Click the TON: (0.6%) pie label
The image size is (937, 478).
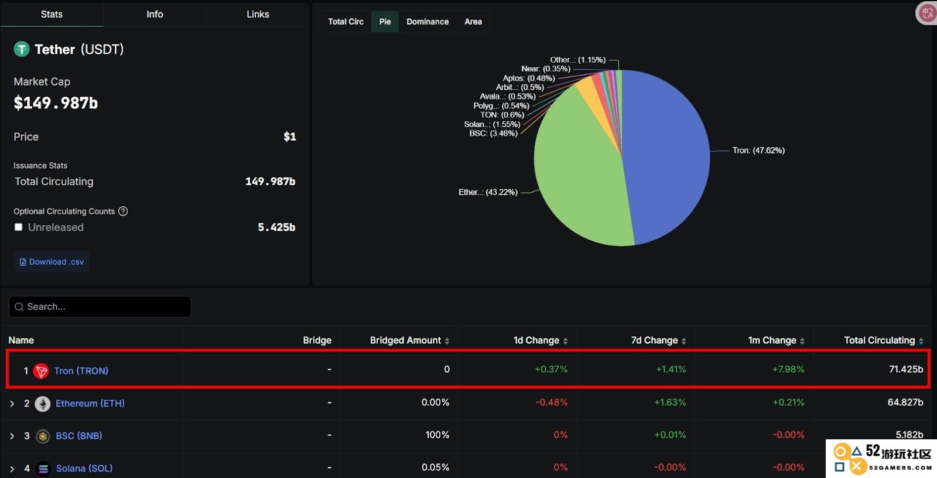tap(502, 115)
